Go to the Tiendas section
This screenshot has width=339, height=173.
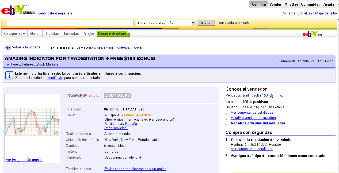click(52, 34)
